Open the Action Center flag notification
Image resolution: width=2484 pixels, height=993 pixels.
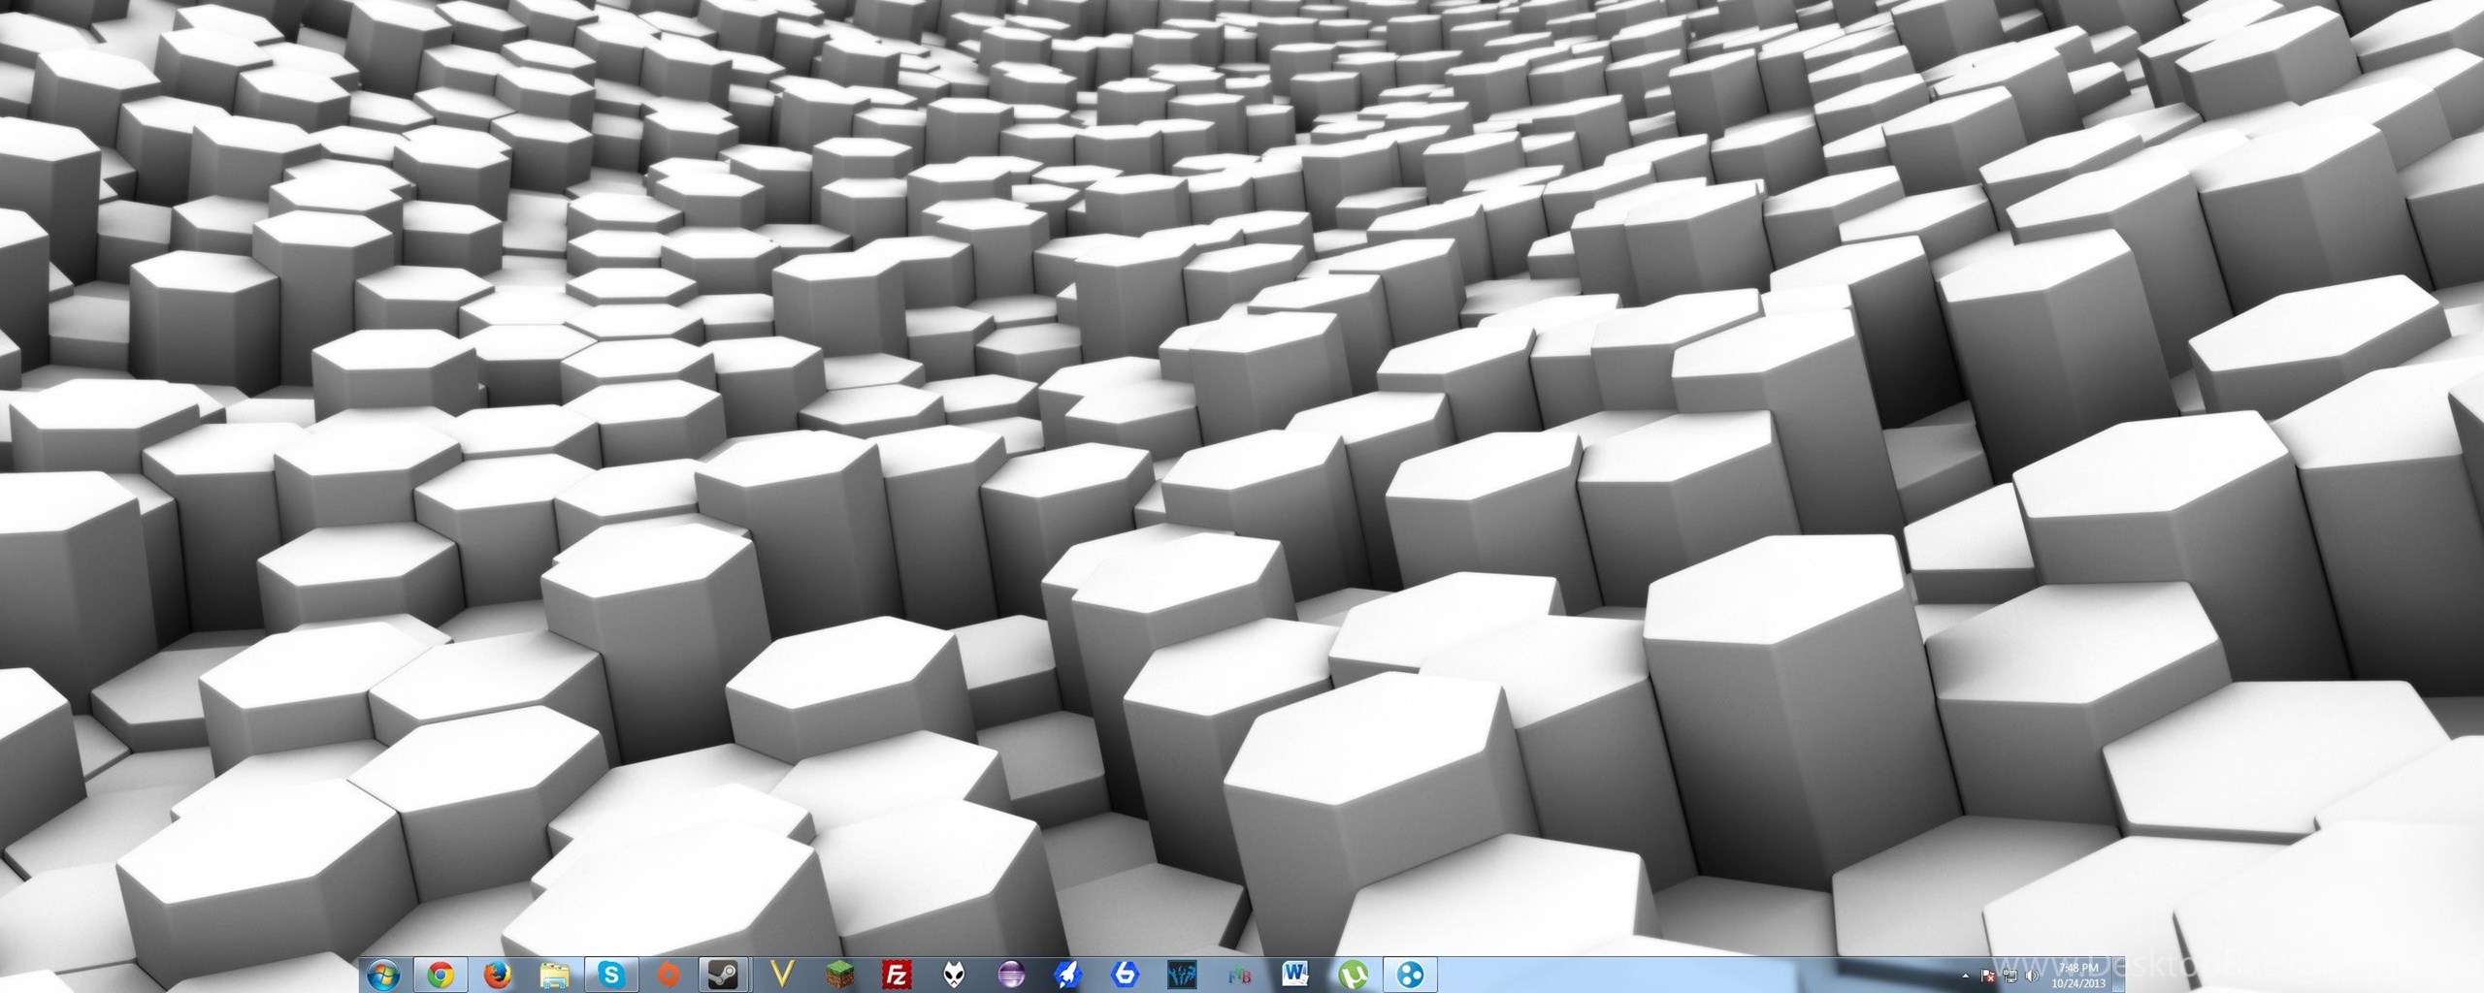pos(1988,976)
